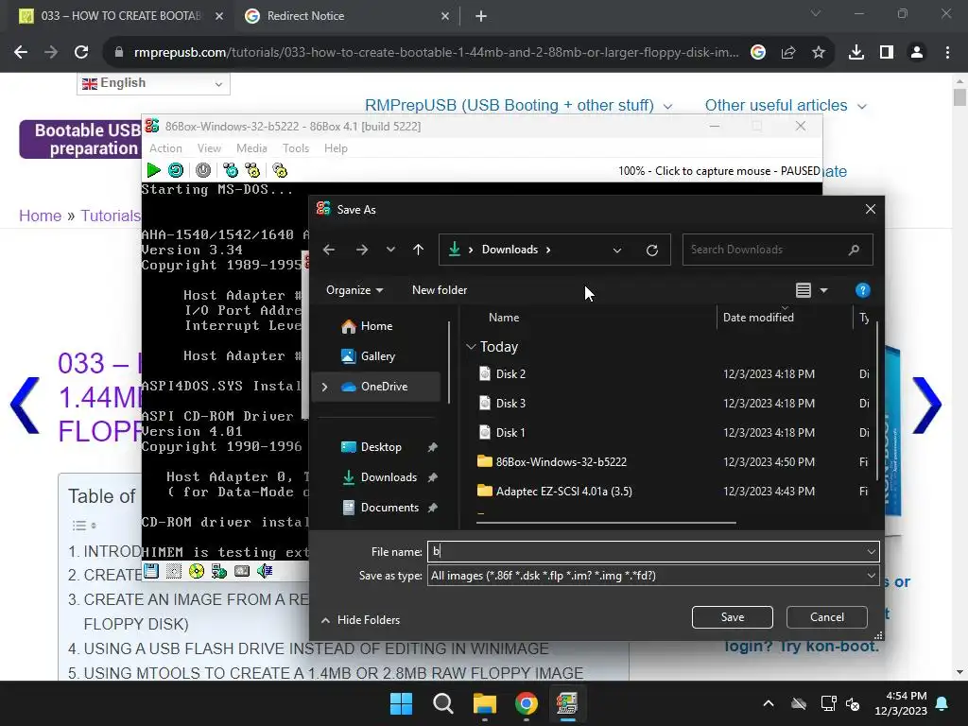
Task: Click the gray hard disk icon in 86Box status bar
Action: (x=241, y=571)
